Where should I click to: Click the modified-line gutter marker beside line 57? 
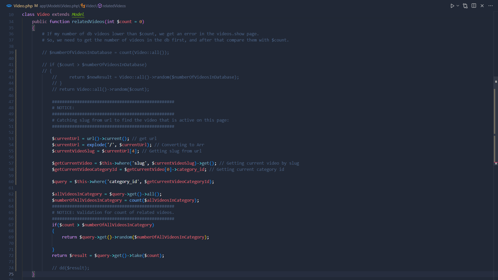pos(16,163)
